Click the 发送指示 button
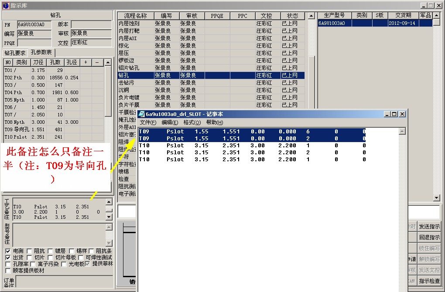This screenshot has width=445, height=292. 429,227
